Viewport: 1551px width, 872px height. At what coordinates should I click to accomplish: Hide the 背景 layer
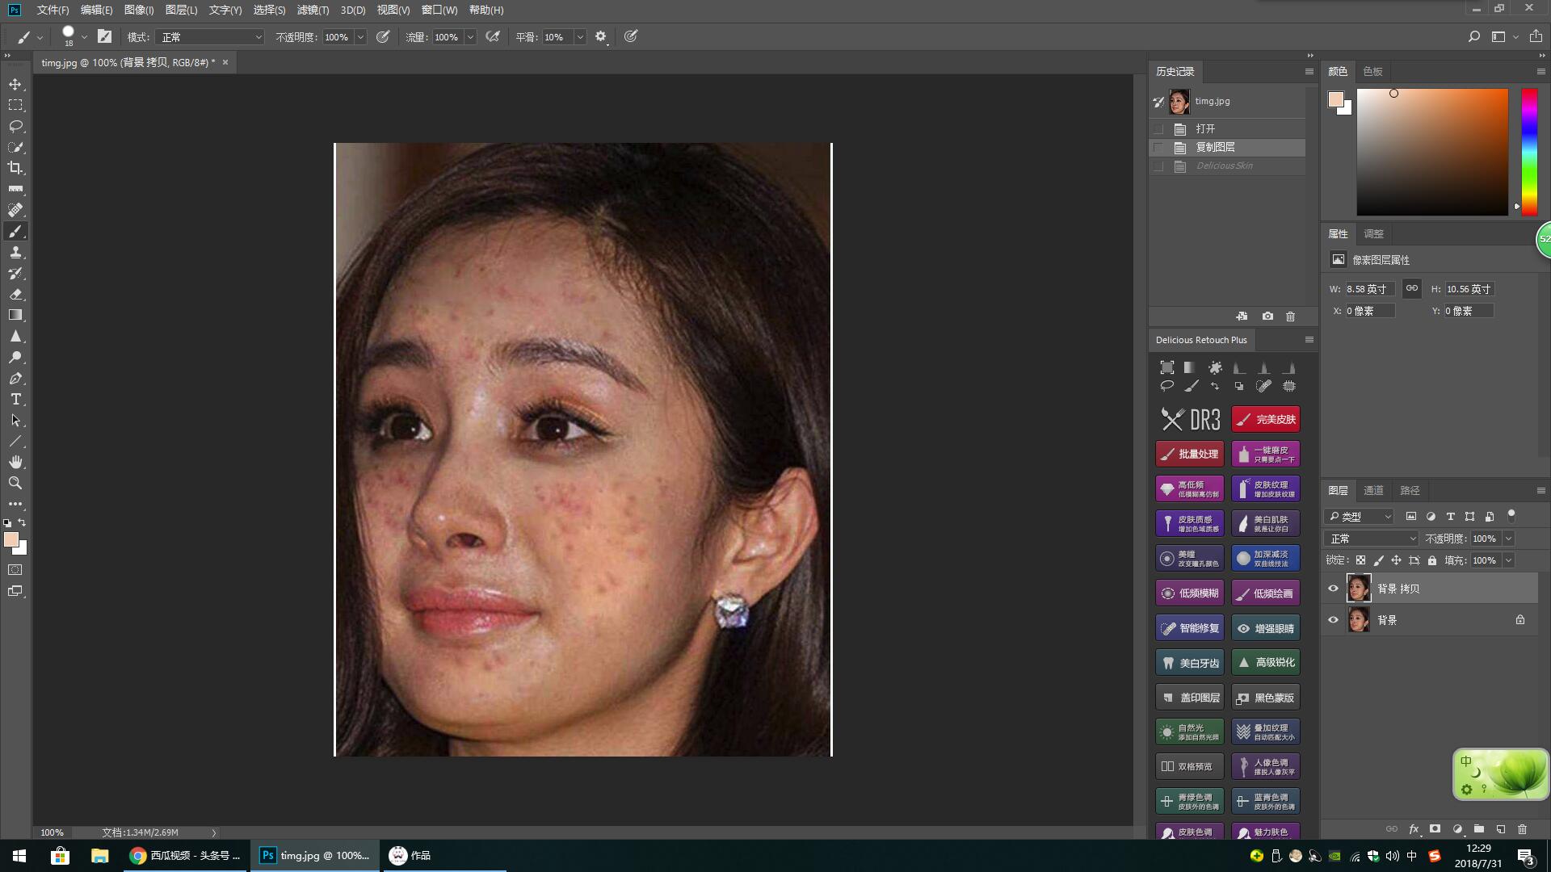[1334, 620]
